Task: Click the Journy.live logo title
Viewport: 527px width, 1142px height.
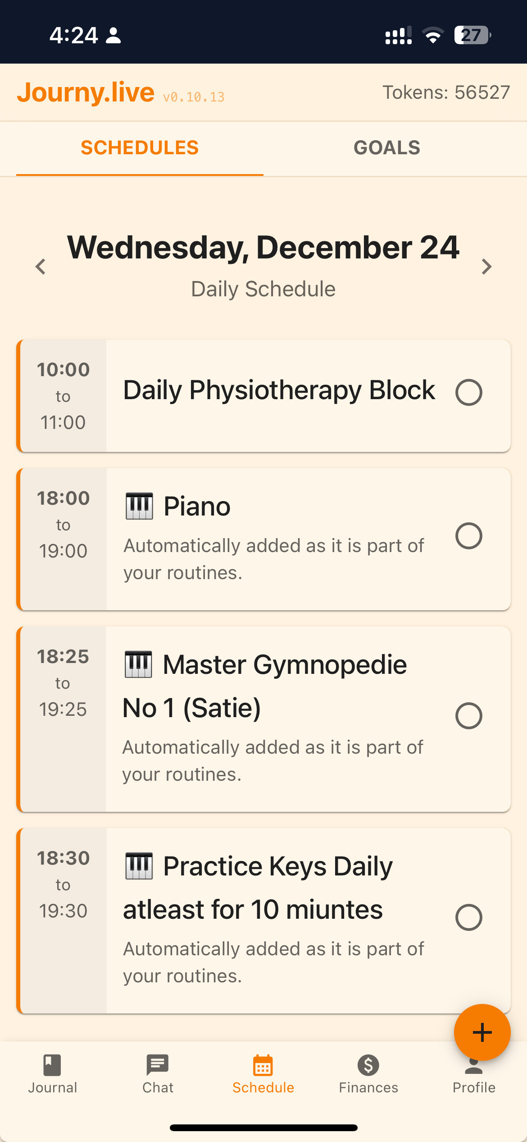Action: 86,92
